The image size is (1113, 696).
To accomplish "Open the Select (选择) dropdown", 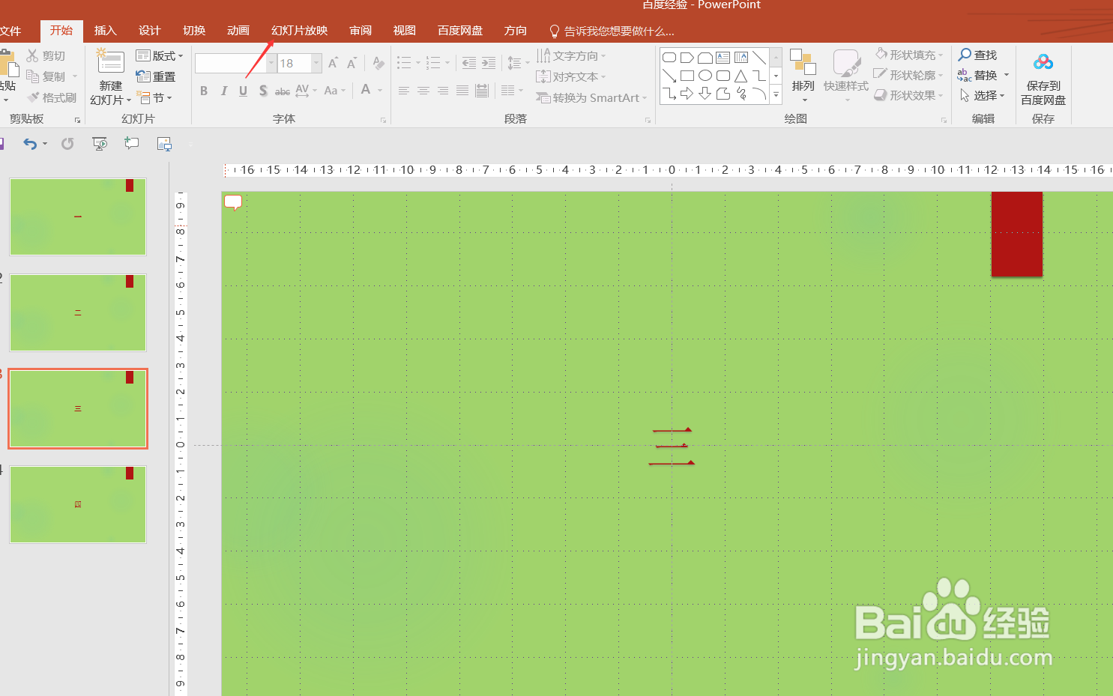I will click(x=982, y=95).
